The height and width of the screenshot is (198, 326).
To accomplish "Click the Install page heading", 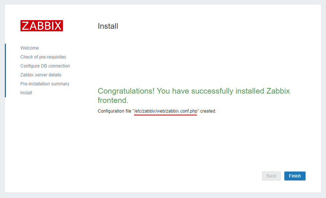I will click(108, 26).
